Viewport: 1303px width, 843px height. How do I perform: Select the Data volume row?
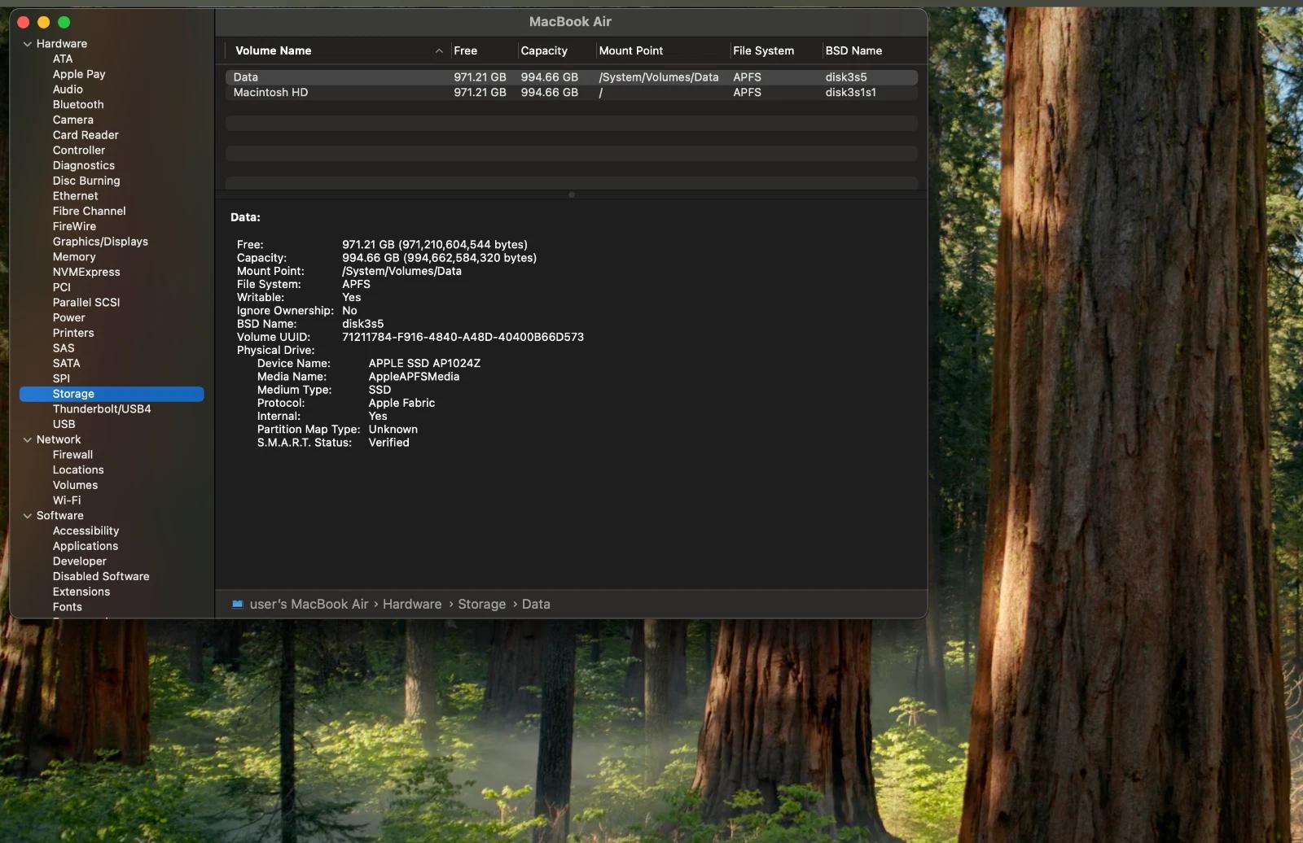(x=572, y=77)
